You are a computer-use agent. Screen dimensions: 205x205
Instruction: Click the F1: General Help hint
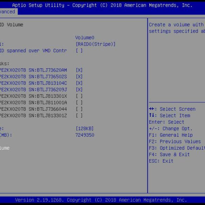click(171, 135)
